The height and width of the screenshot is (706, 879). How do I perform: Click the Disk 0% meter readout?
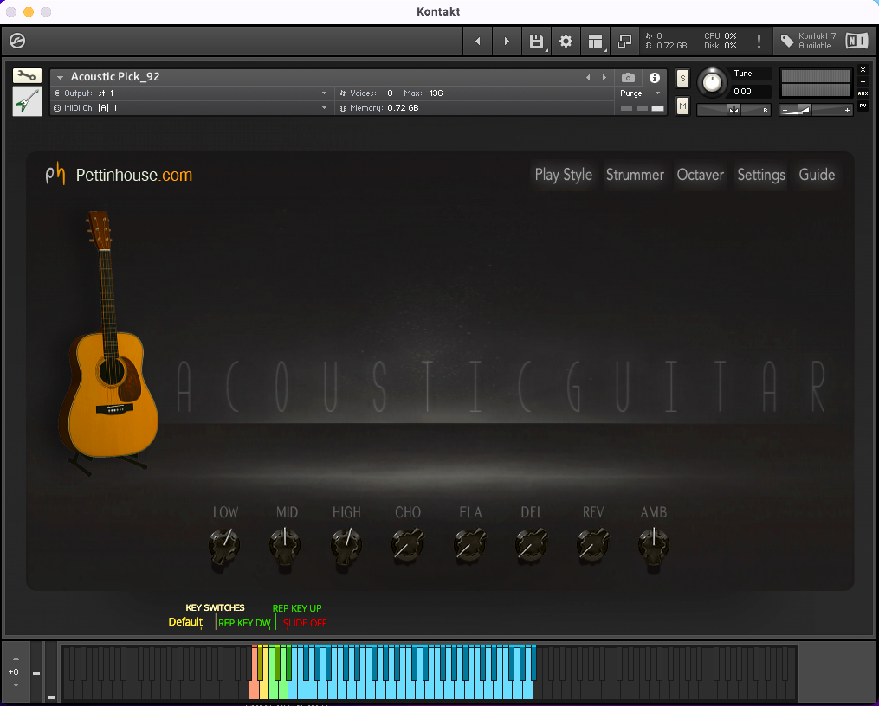click(x=720, y=46)
